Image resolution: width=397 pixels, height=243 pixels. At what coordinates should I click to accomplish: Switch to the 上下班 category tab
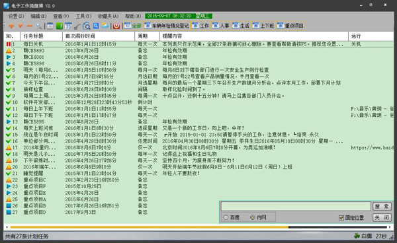pos(263,26)
